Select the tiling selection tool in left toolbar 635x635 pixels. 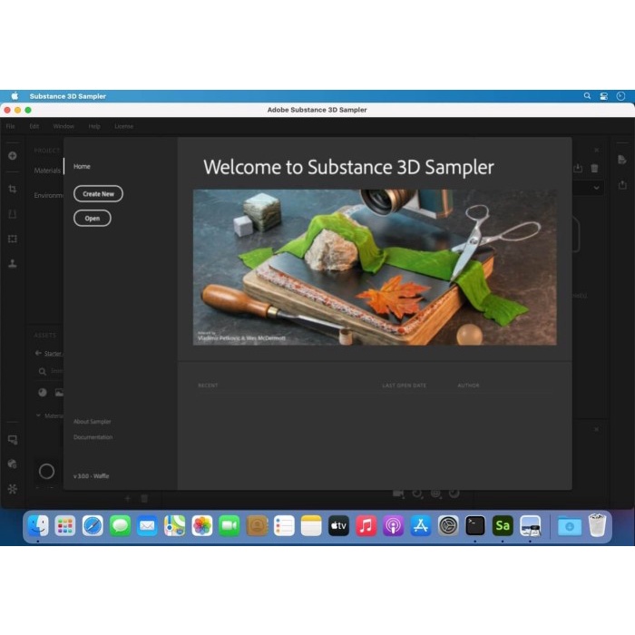[x=13, y=239]
